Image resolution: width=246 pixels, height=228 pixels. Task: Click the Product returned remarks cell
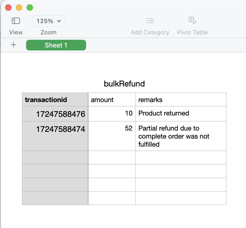181,114
